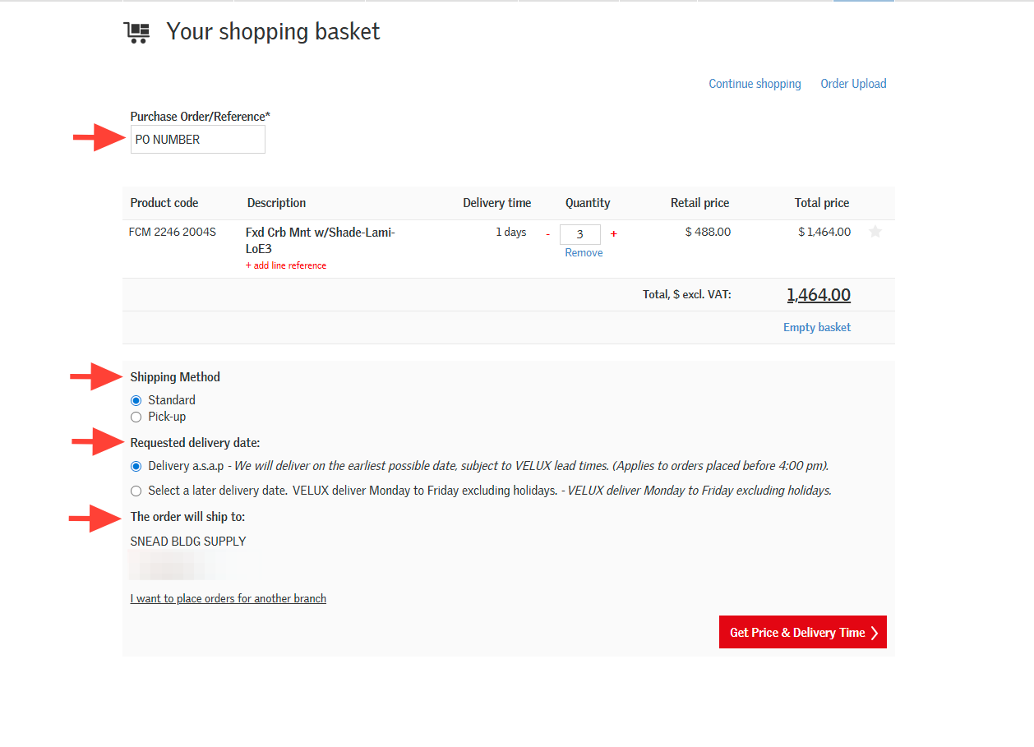Click the quantity input box showing 3
The image size is (1034, 747).
point(579,234)
